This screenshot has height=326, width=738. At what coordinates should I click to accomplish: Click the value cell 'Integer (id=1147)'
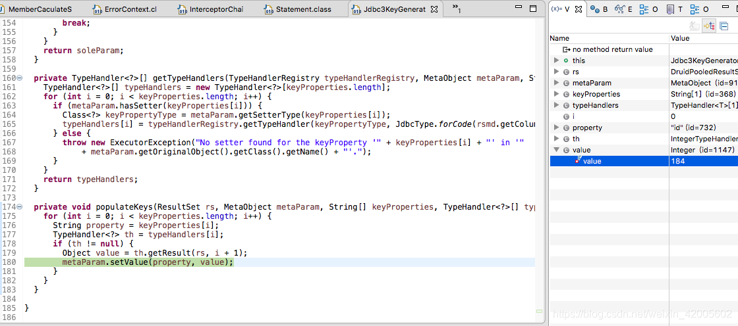(702, 150)
